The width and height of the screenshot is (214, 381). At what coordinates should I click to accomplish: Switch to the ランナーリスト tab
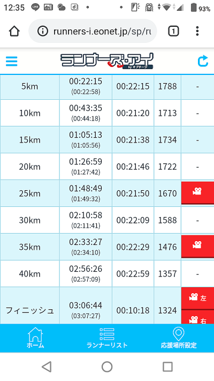click(107, 338)
